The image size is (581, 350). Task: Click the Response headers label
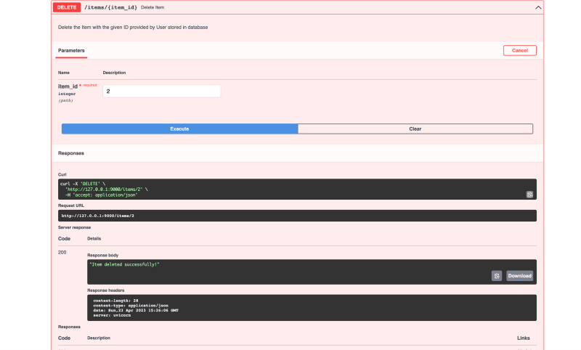(105, 290)
